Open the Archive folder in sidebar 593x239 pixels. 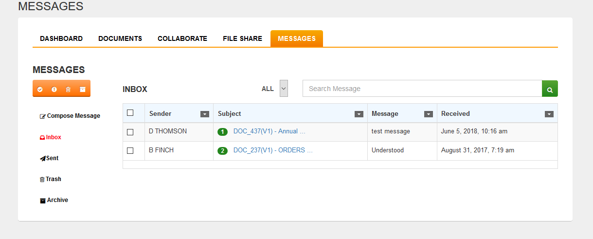[x=54, y=200]
